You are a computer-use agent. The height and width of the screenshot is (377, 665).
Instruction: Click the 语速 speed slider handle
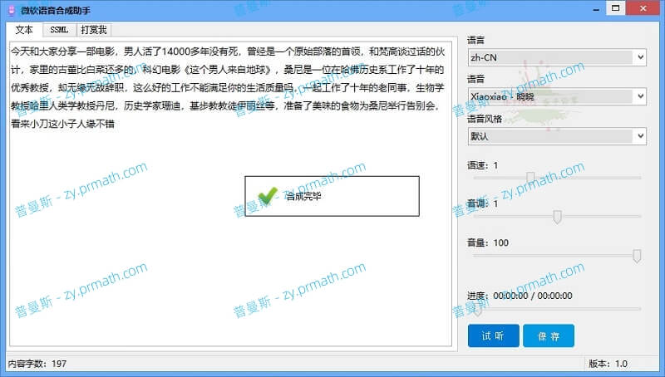[530, 178]
